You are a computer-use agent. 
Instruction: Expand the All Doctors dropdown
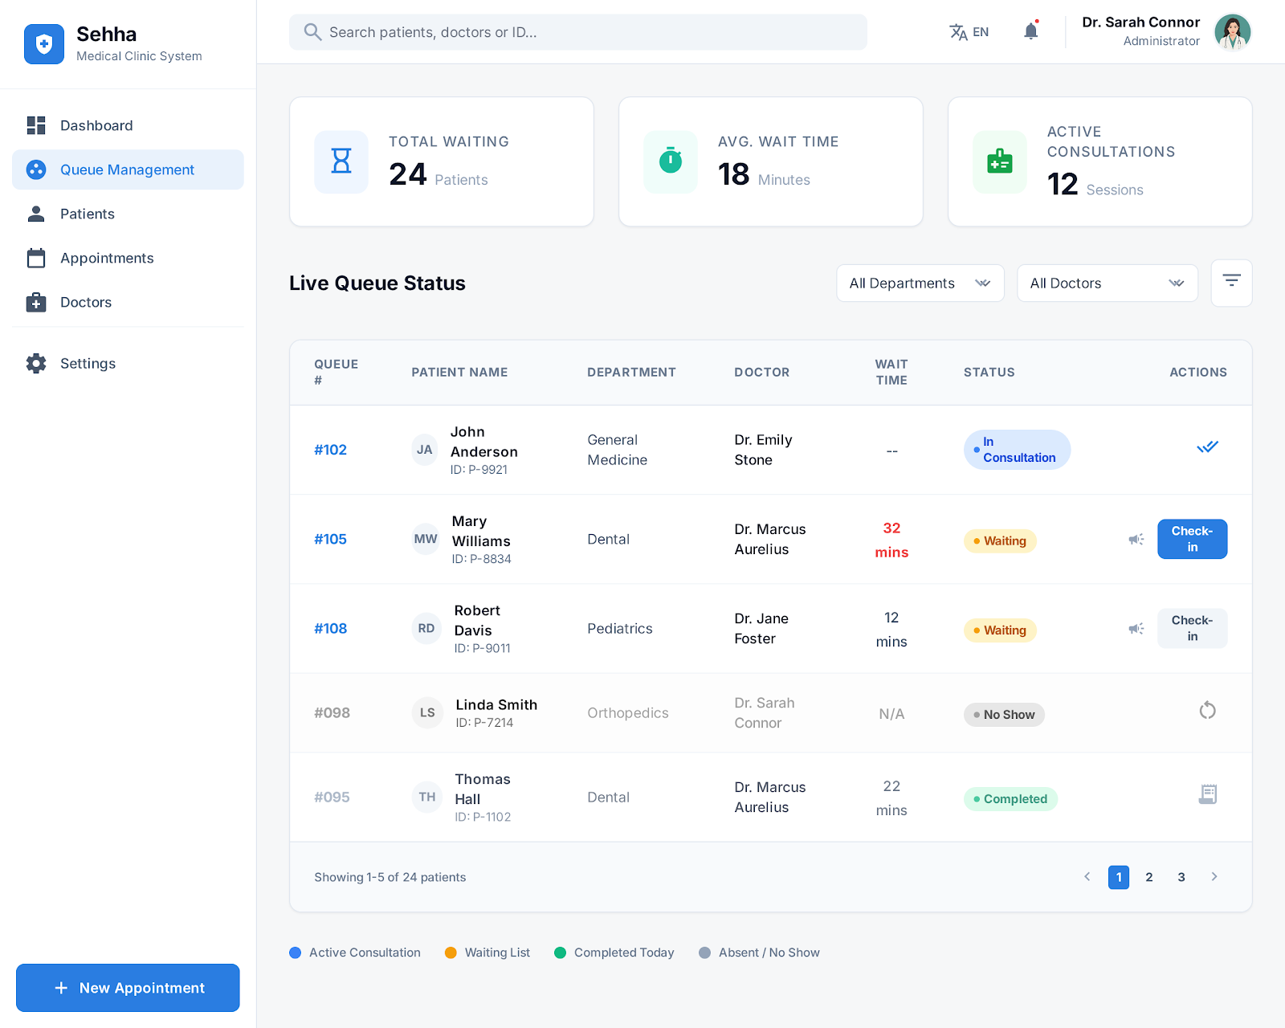click(x=1107, y=284)
